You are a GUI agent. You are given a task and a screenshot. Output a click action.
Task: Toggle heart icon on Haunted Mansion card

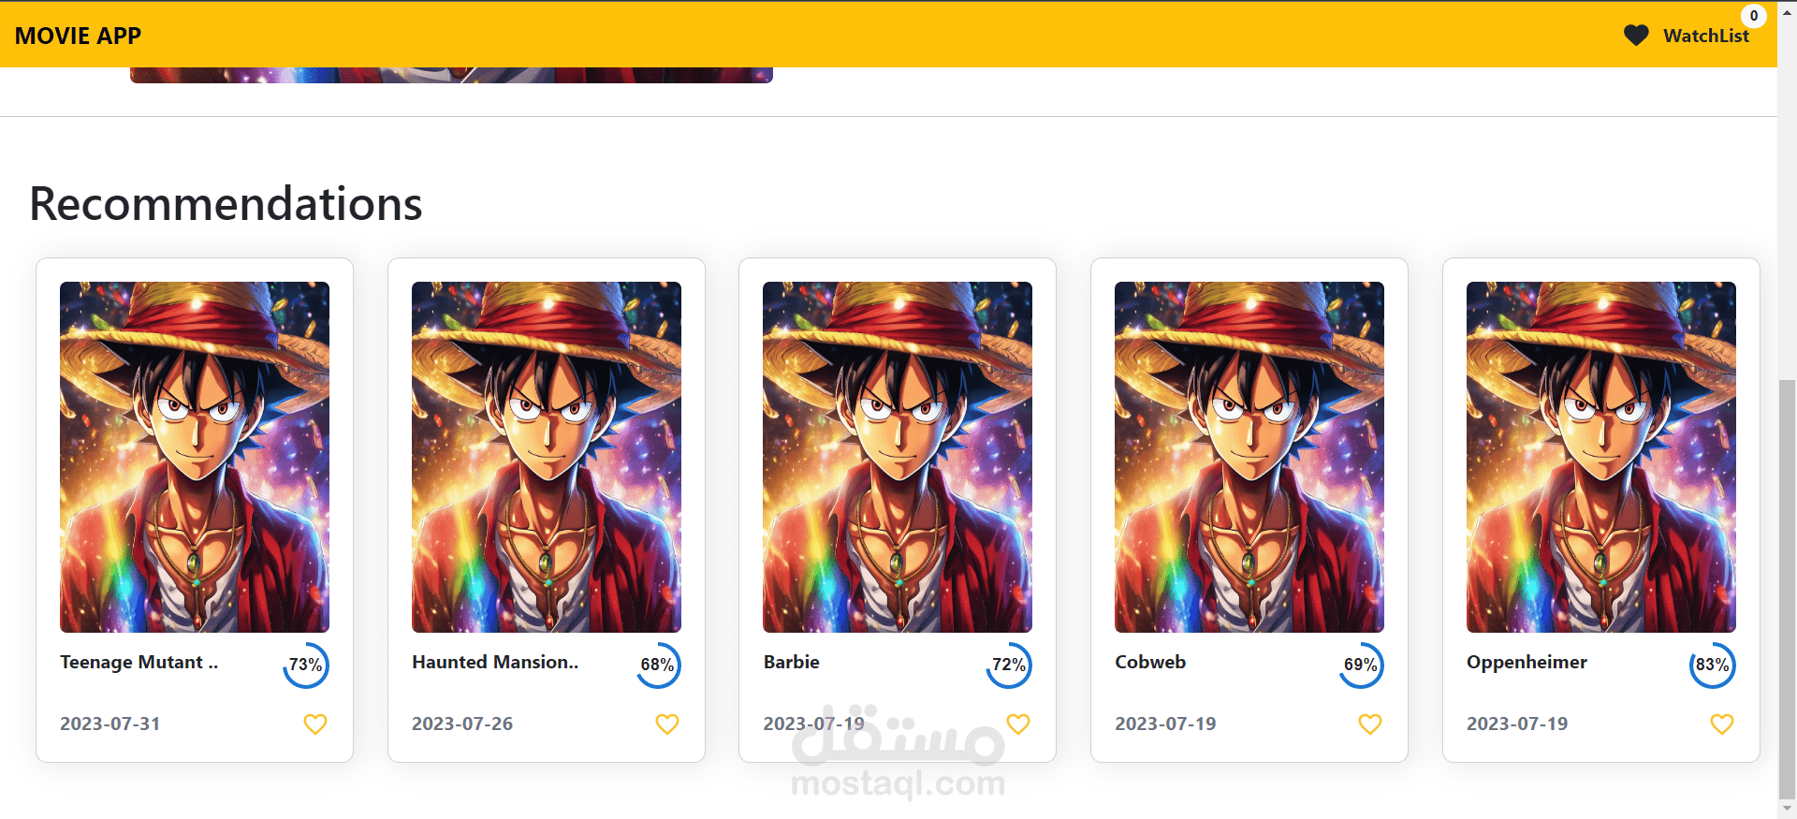(667, 724)
